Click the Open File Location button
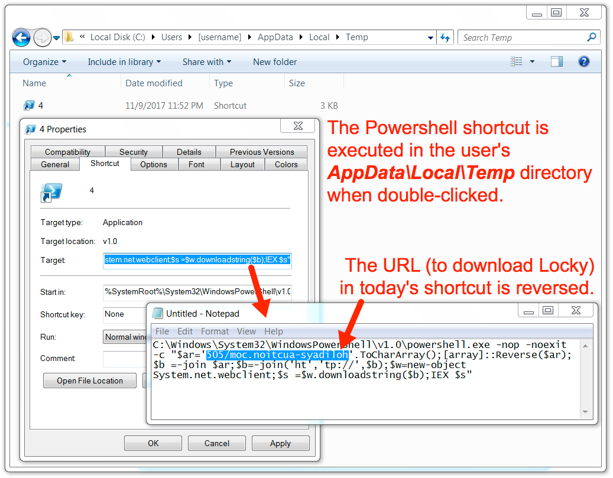613x478 pixels. pos(90,381)
